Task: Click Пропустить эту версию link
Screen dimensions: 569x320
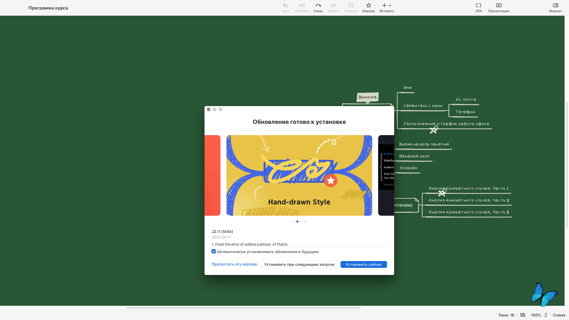Action: point(234,264)
